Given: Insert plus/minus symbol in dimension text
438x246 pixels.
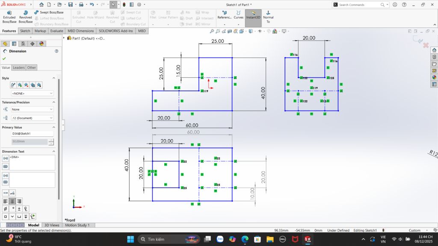Looking at the screenshot, I should 19,208.
